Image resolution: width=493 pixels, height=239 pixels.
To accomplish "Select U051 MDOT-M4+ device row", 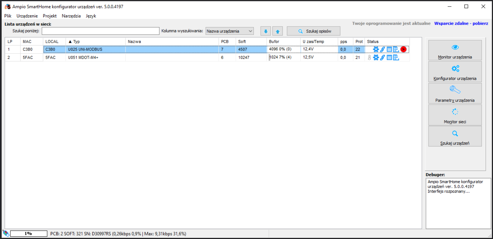I will pos(207,57).
